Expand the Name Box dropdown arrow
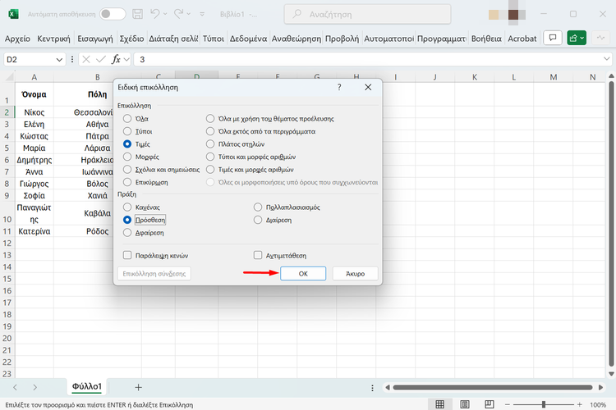 coord(59,60)
